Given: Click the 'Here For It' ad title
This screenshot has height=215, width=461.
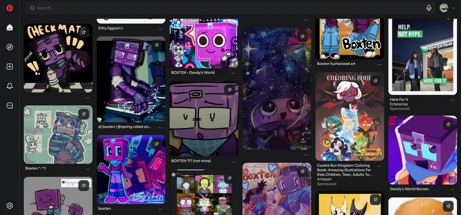Looking at the screenshot, I should (399, 100).
